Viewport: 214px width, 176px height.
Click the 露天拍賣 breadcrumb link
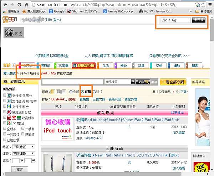point(10,73)
